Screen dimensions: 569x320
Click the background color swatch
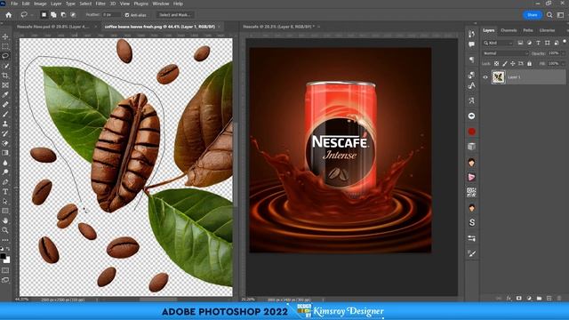point(7,260)
